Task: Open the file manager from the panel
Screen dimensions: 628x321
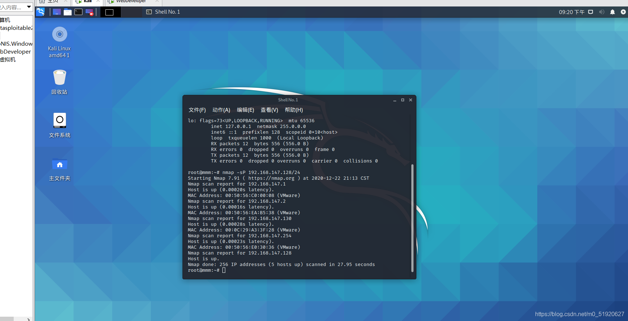Action: (68, 12)
